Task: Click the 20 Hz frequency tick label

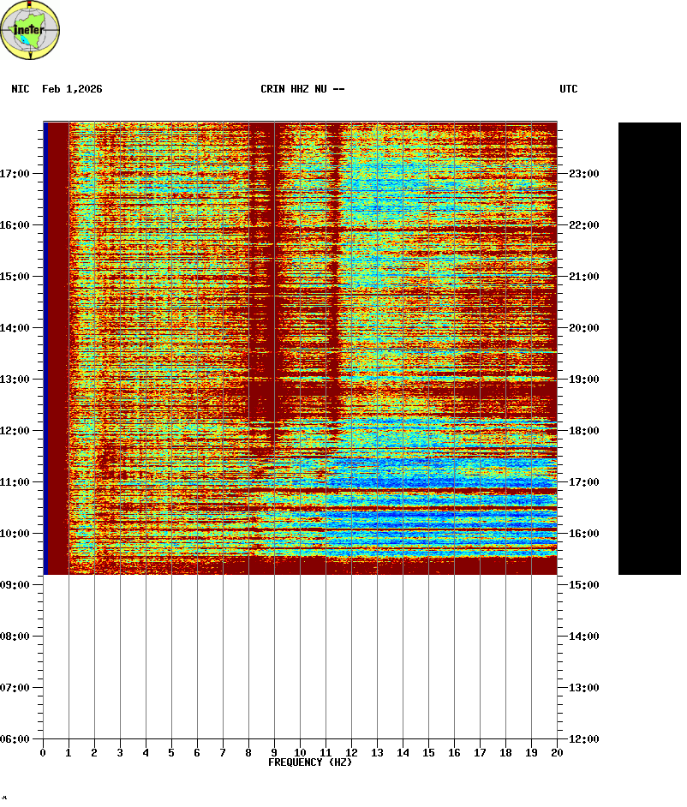Action: [x=557, y=753]
